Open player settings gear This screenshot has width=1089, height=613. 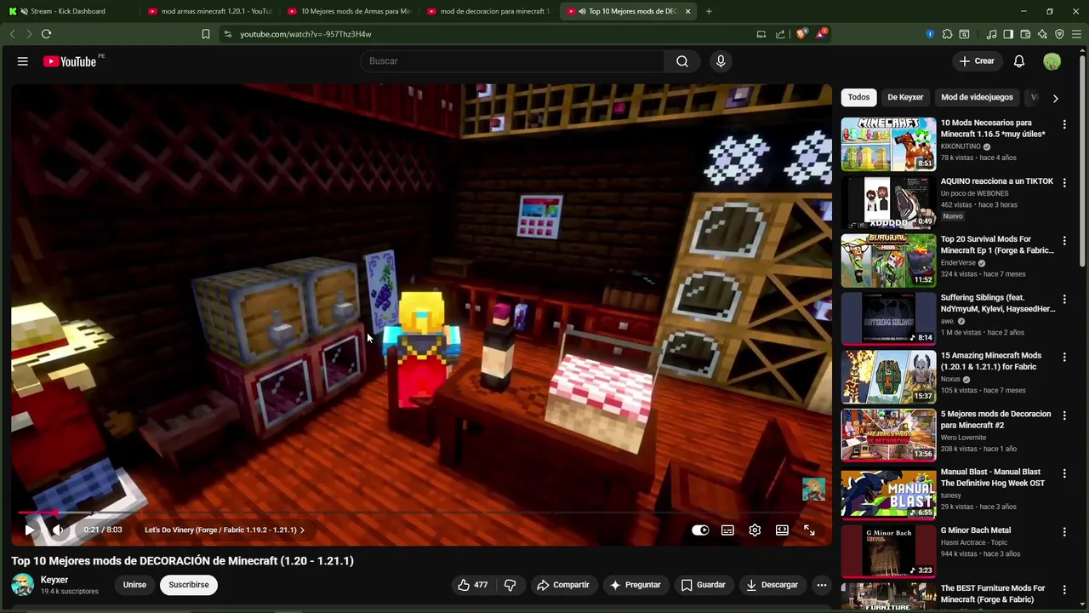755,530
